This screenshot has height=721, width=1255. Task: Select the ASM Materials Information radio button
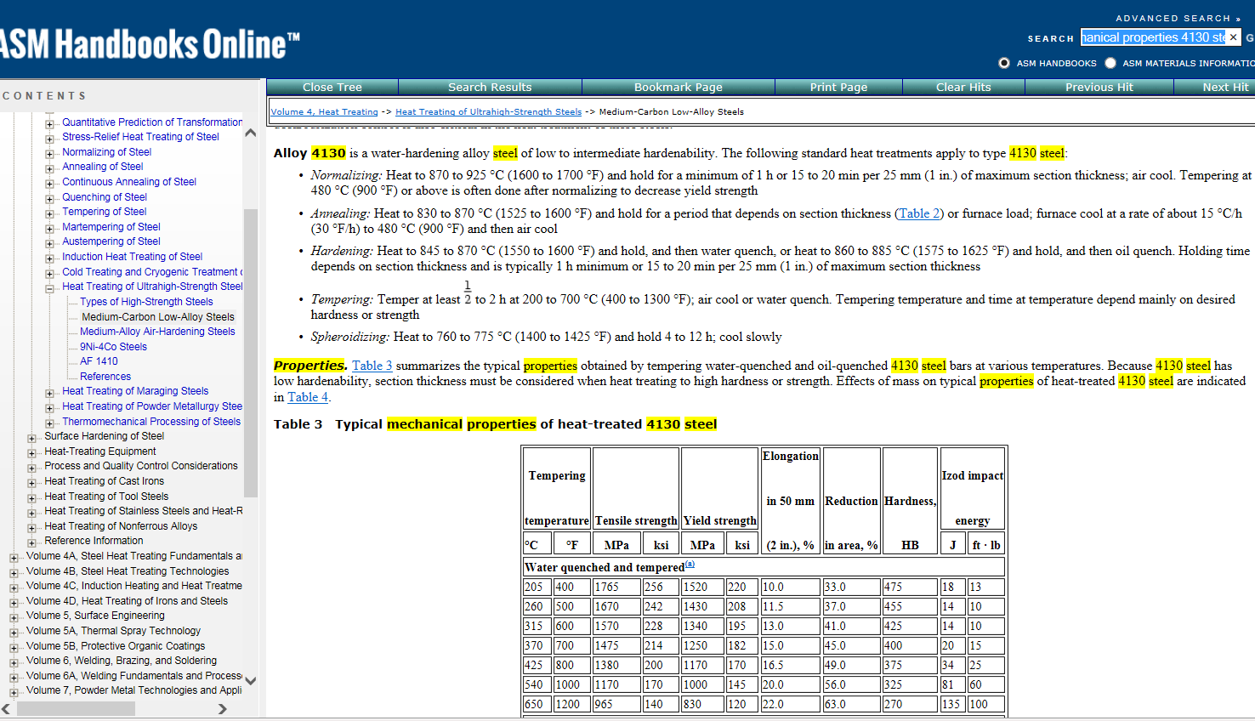coord(1110,63)
